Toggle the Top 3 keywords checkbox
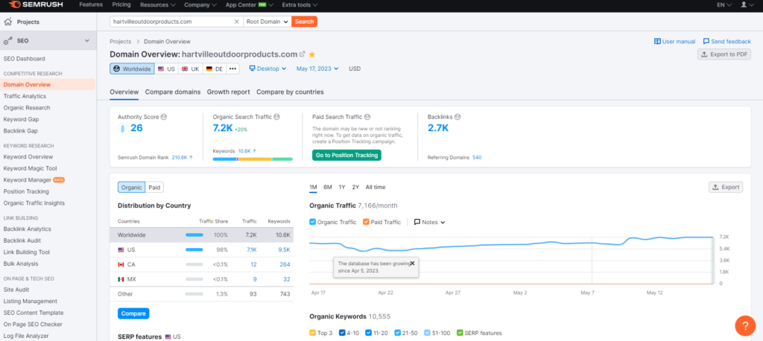The width and height of the screenshot is (763, 341). click(312, 333)
